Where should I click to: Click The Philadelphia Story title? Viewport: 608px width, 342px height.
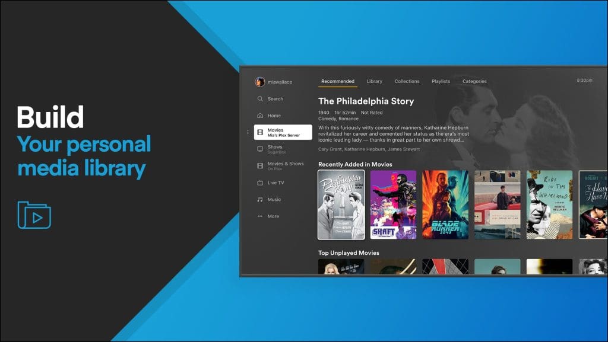coord(366,101)
